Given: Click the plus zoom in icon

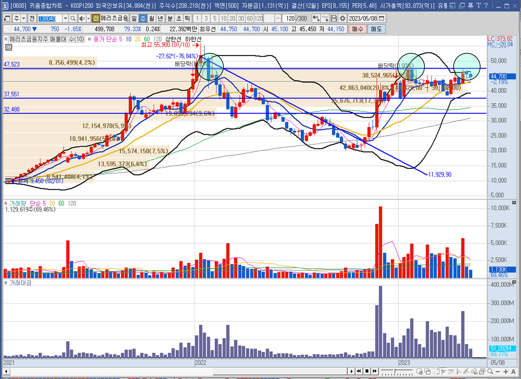Looking at the screenshot, I should (506, 372).
